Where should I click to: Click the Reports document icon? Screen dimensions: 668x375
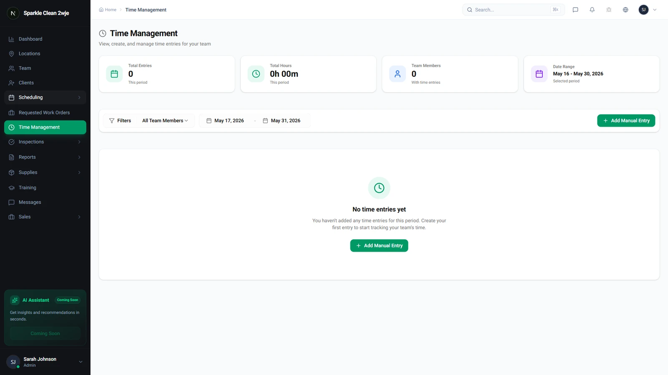tap(11, 157)
